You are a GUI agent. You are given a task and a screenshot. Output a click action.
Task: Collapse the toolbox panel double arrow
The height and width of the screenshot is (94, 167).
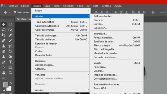point(2,17)
